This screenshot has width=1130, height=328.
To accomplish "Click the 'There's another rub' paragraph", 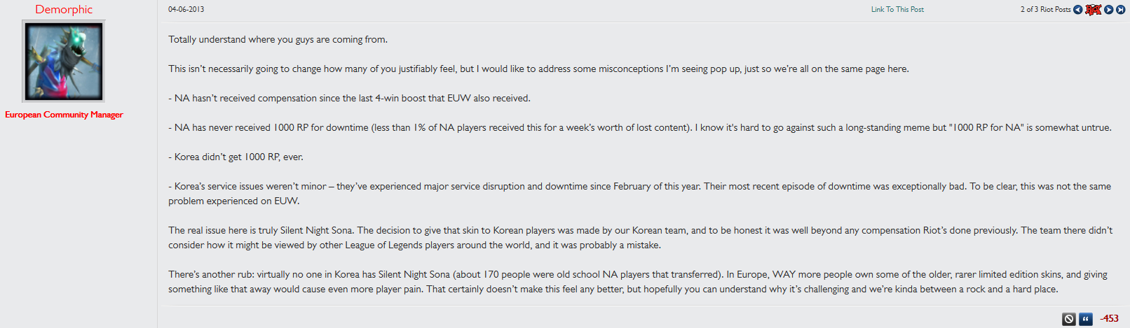I will 638,282.
